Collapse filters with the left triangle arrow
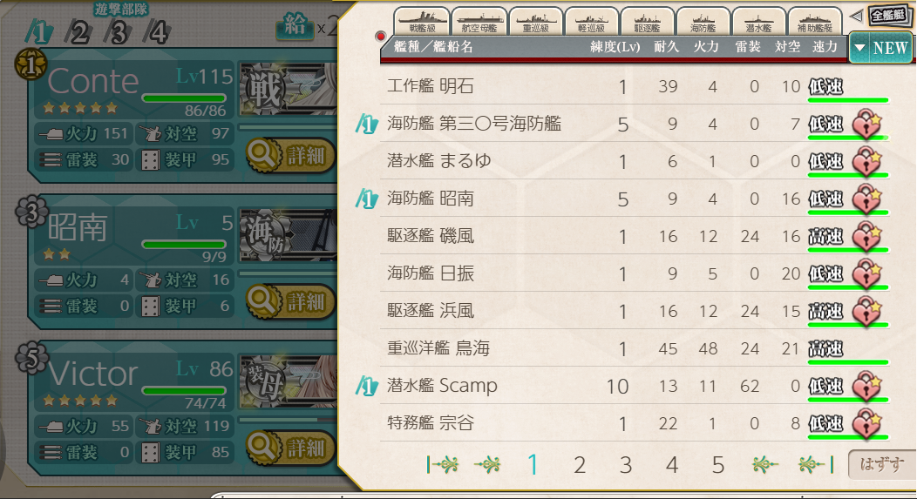 (x=856, y=16)
